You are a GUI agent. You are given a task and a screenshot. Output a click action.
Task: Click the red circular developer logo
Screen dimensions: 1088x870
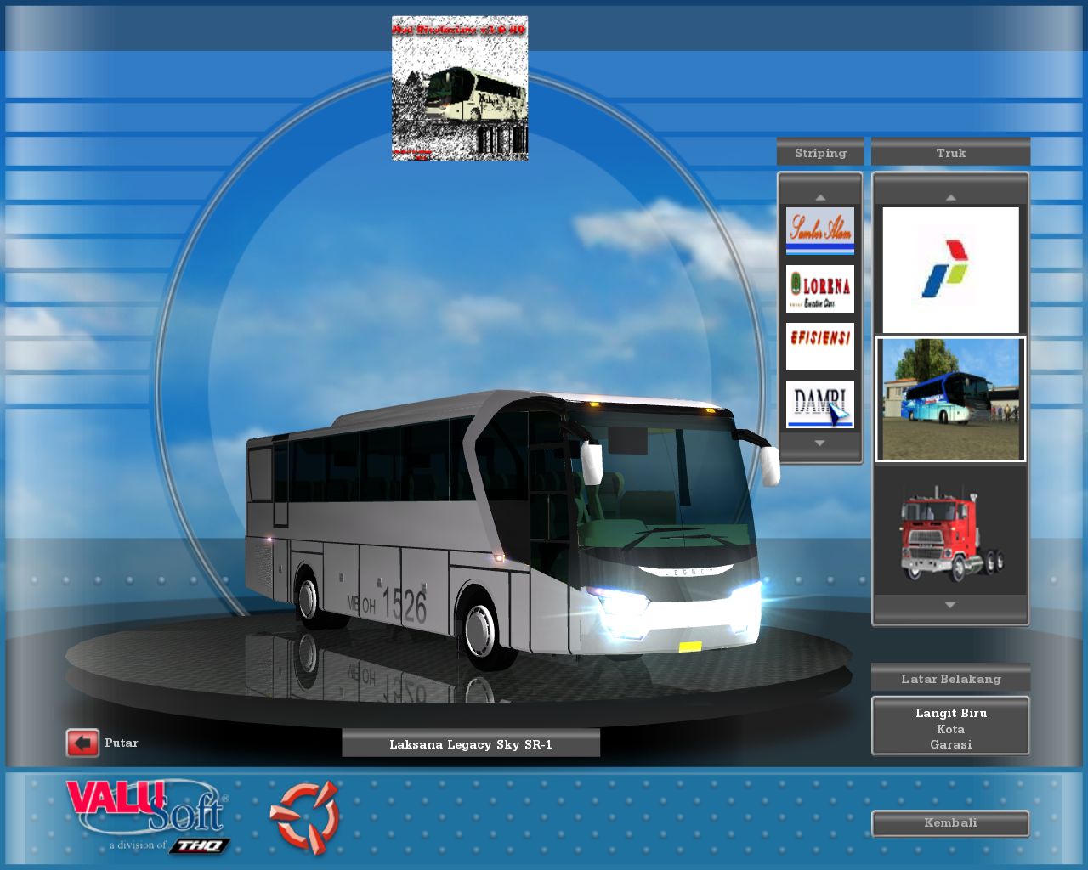pos(304,816)
